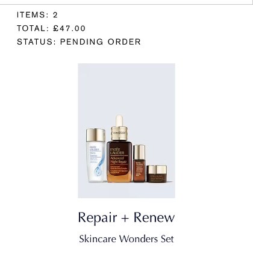Click the Estée Lauder label on the large bottle
Image resolution: width=253 pixels, height=253 pixels.
(117, 151)
